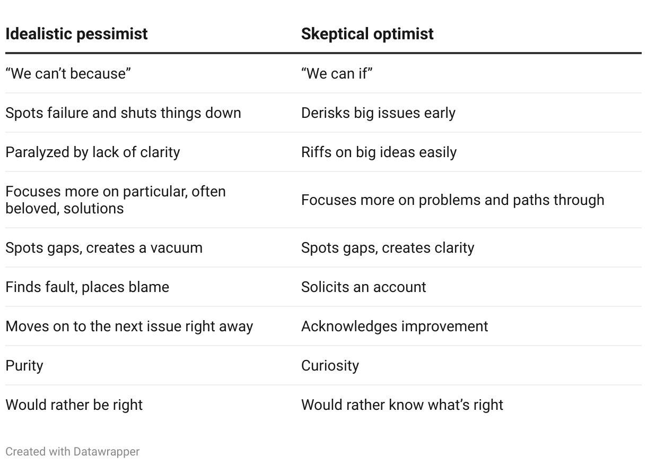Click the "Spots gaps, creates clarity" cell
The width and height of the screenshot is (647, 464).
(388, 247)
